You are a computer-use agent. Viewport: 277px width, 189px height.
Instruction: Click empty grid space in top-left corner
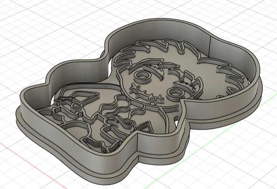23,19
